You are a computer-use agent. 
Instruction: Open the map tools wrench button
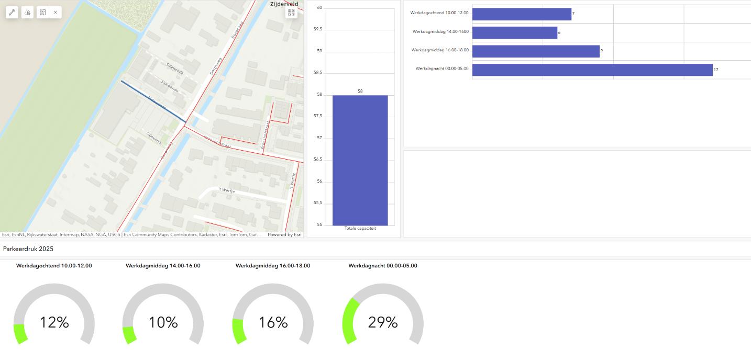tap(12, 12)
